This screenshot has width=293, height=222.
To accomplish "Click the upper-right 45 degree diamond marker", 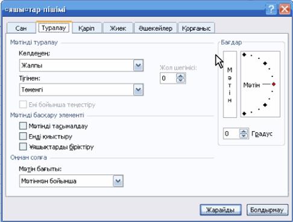I will click(265, 63).
